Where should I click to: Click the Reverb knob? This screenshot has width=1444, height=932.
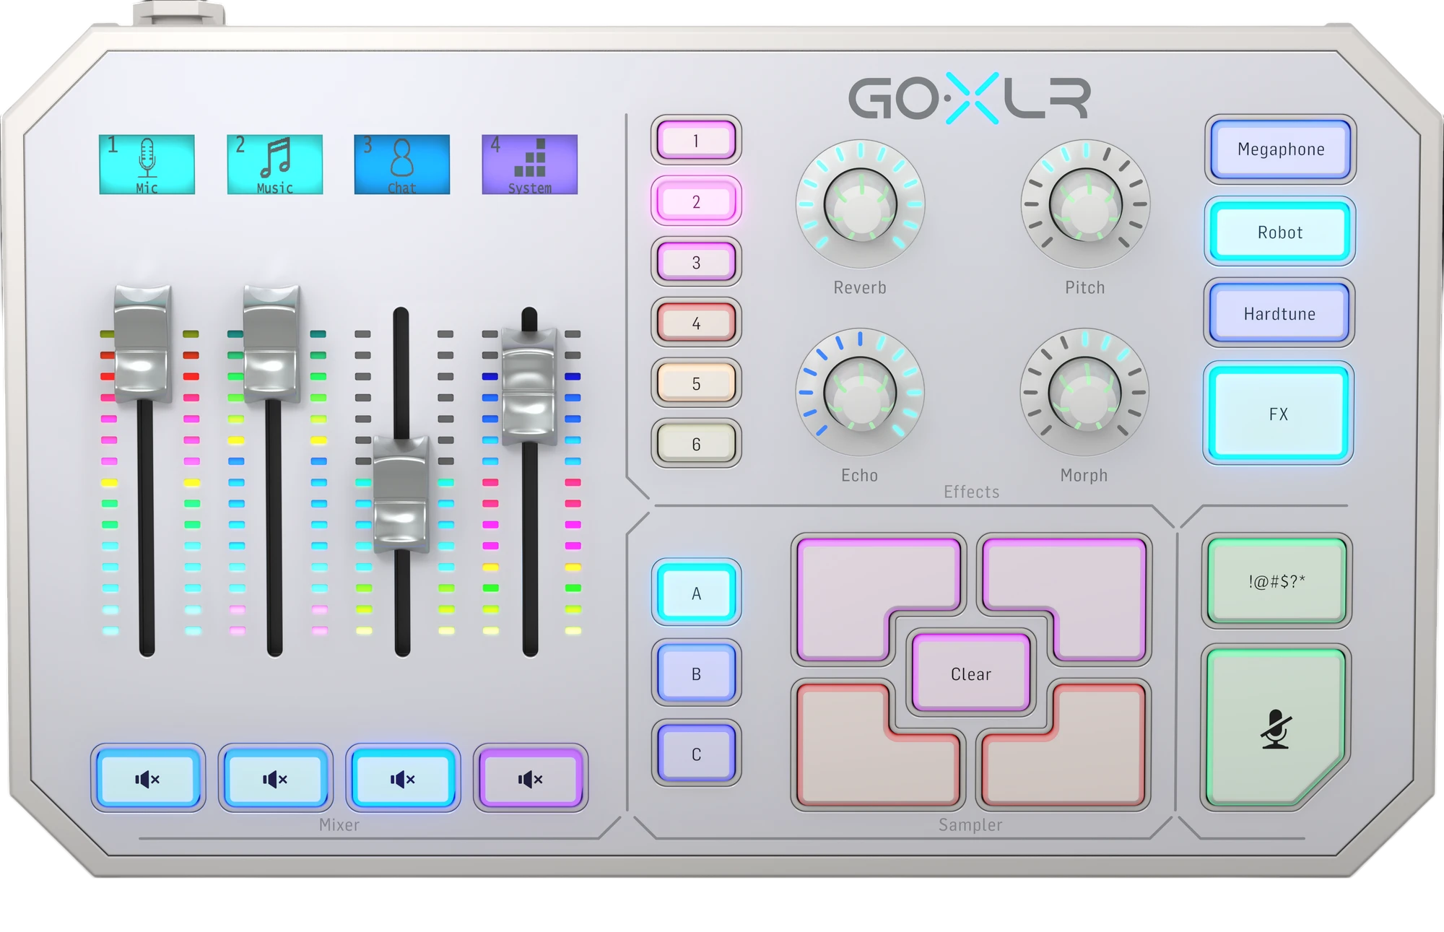pyautogui.click(x=860, y=205)
